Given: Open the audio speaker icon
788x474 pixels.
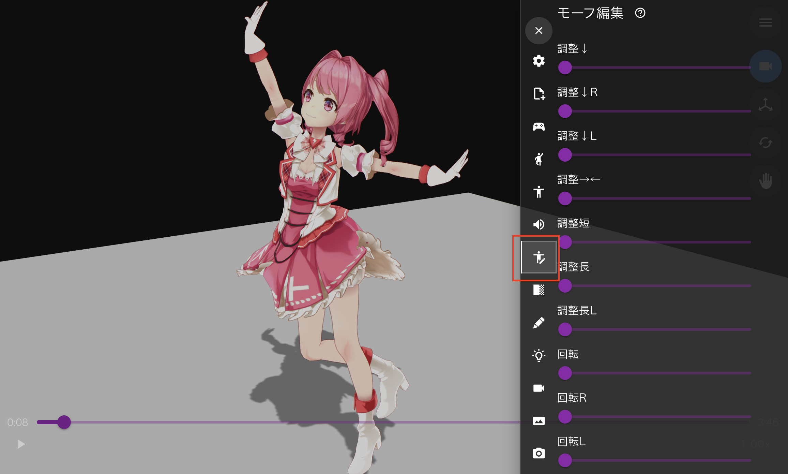Looking at the screenshot, I should pos(539,224).
